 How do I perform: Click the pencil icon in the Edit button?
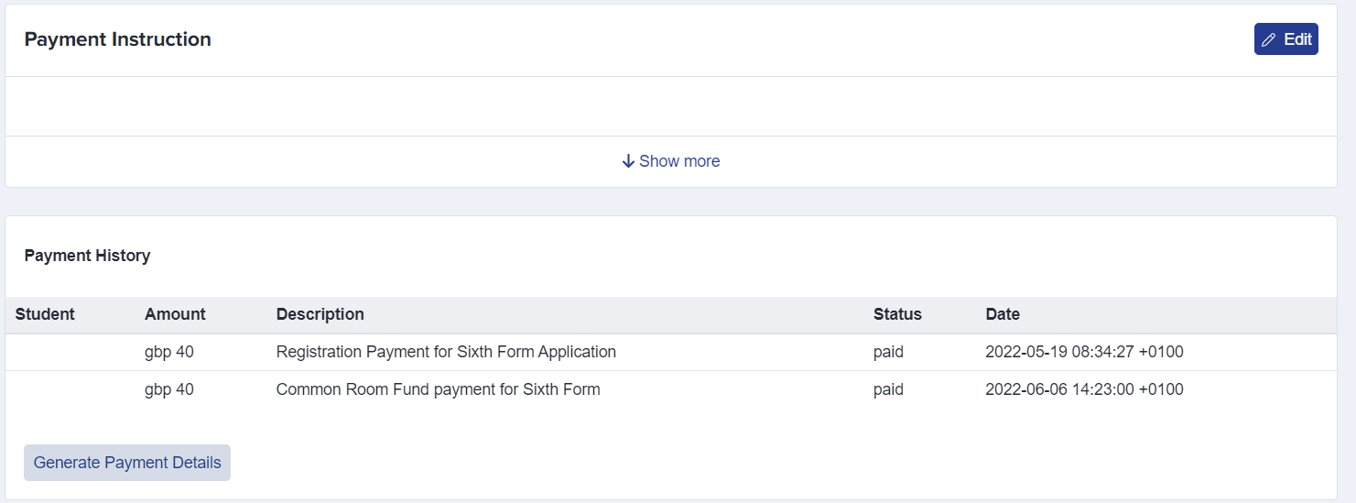click(x=1268, y=39)
